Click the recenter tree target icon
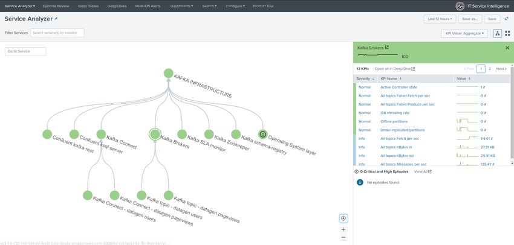Viewport: 514px width, 245px height. [343, 218]
